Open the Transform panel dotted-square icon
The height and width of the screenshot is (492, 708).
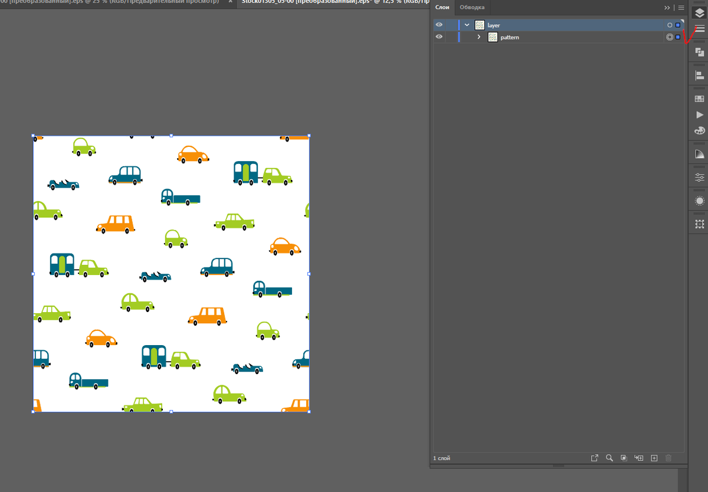coord(700,224)
